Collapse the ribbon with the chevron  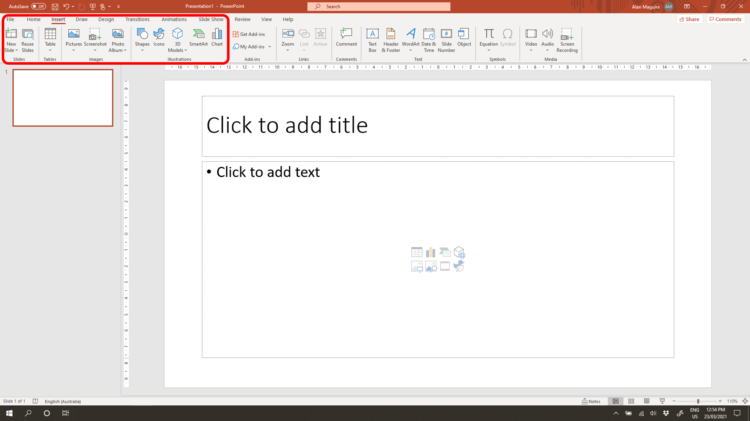(744, 60)
